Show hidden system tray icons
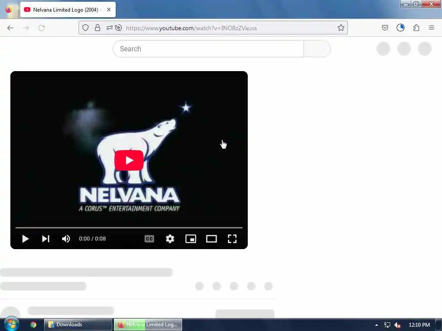Screen dimensions: 442x331 pos(376,325)
